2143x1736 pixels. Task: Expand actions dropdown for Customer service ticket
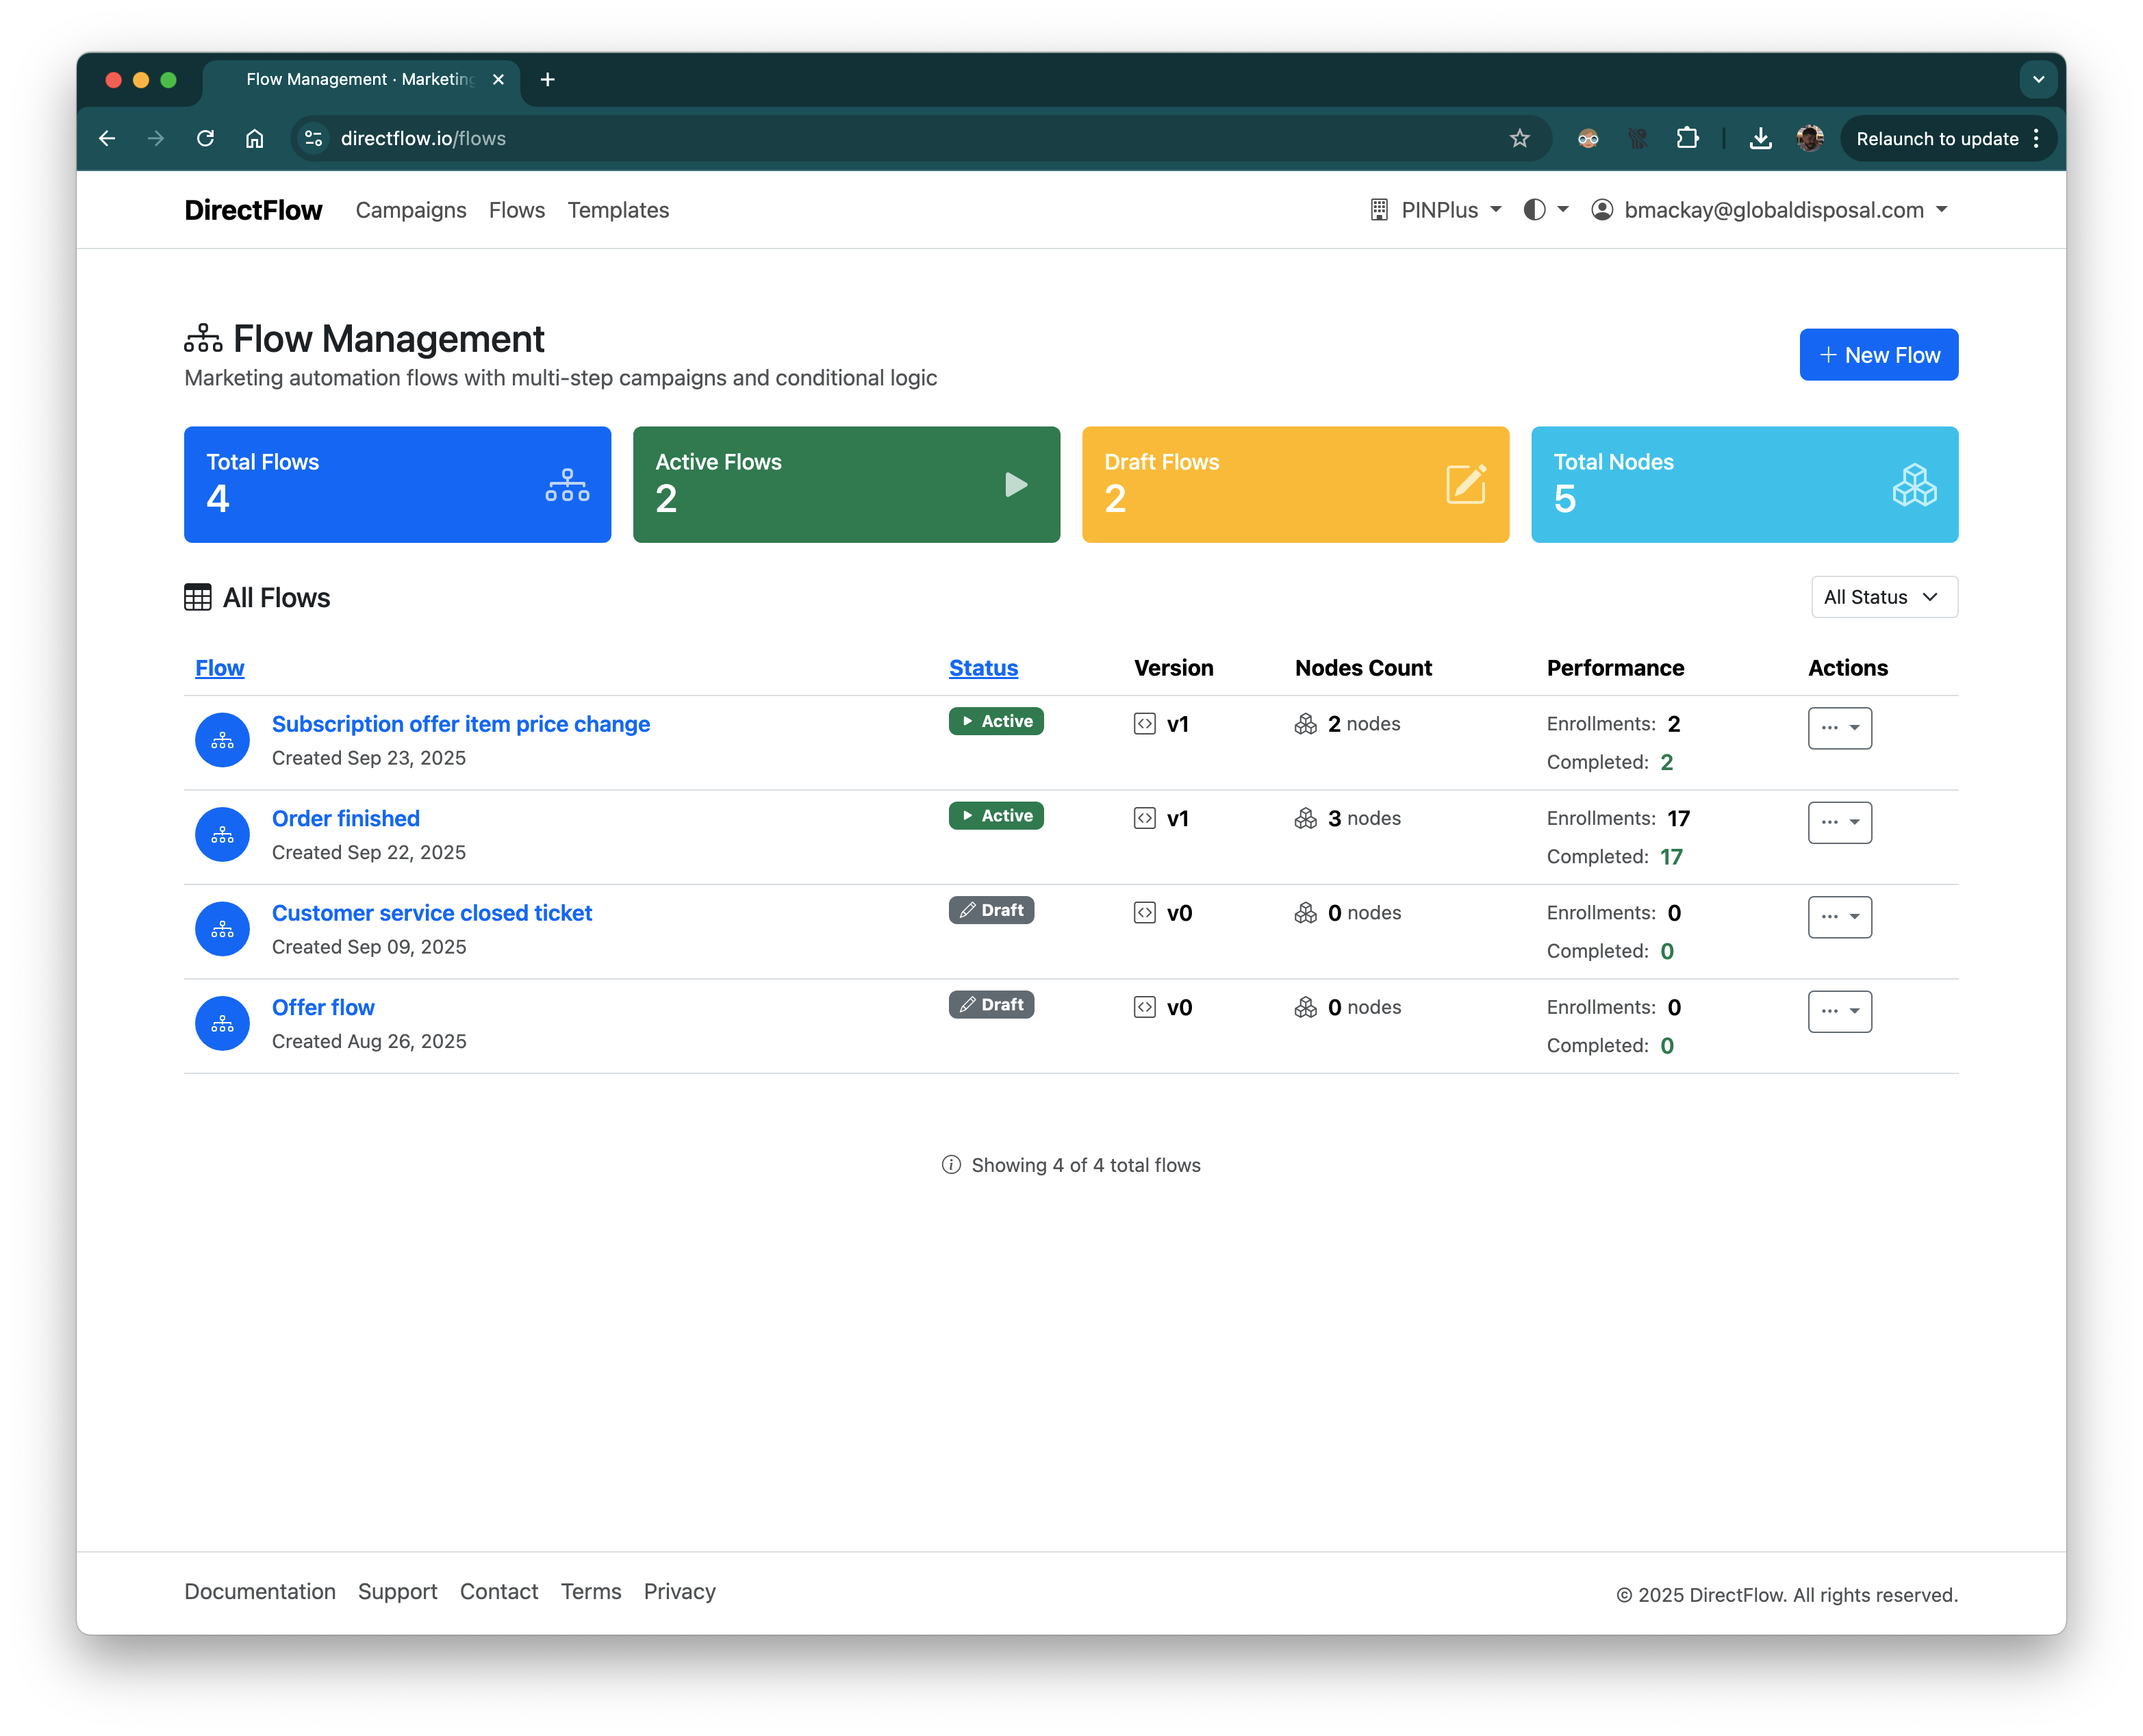(x=1839, y=917)
